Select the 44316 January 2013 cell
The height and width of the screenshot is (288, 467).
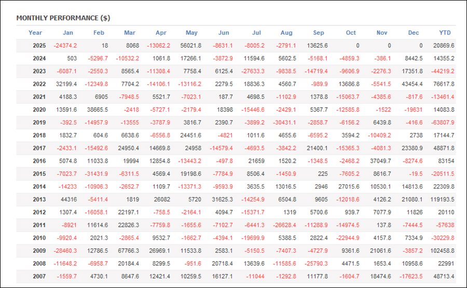point(68,199)
